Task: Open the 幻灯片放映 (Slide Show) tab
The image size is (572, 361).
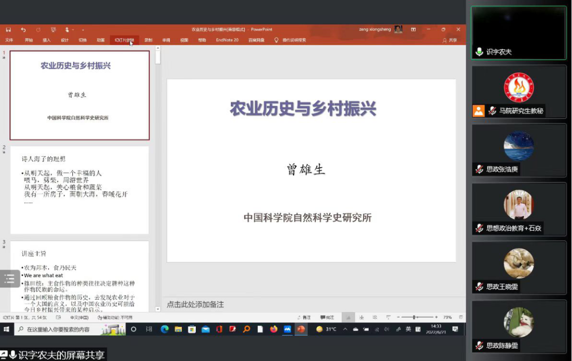Action: [x=124, y=40]
